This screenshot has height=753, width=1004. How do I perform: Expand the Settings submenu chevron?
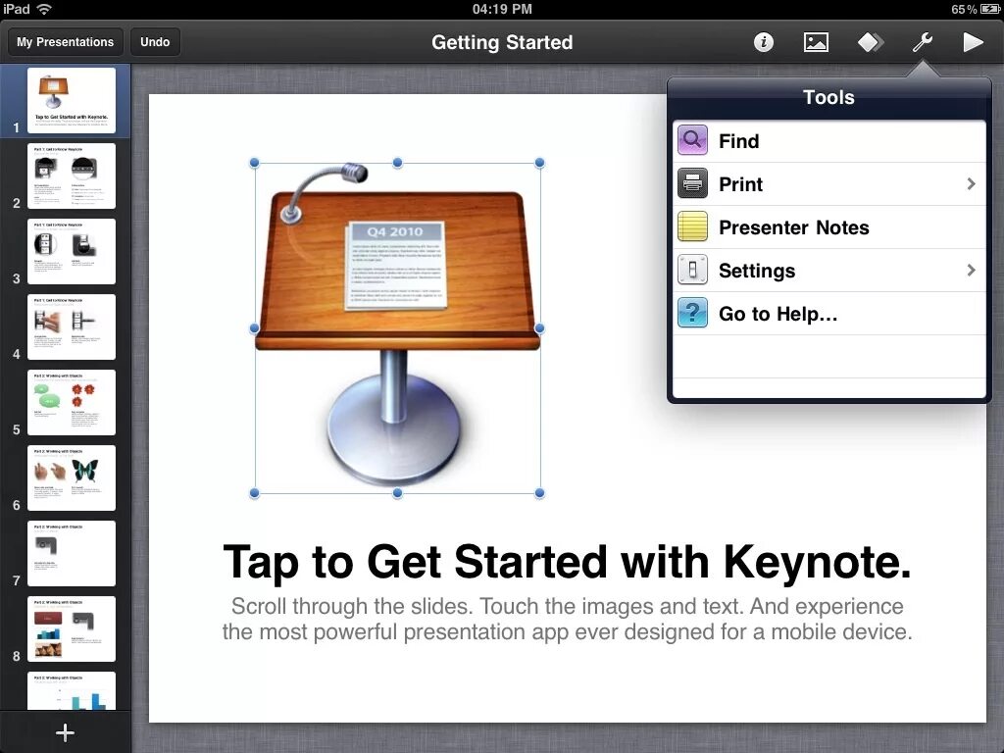point(971,271)
